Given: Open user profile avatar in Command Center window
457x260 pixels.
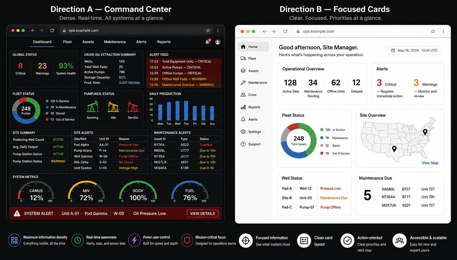Looking at the screenshot, I should [218, 42].
